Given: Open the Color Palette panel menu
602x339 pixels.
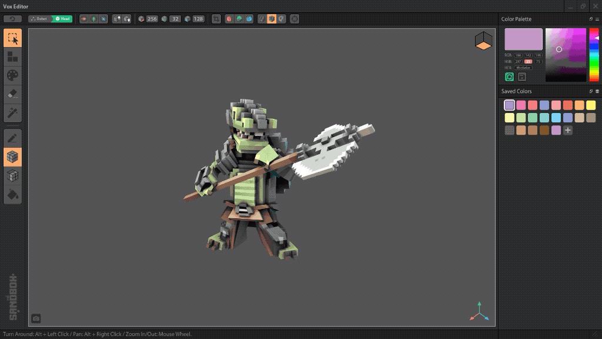Looking at the screenshot, I should (x=597, y=19).
